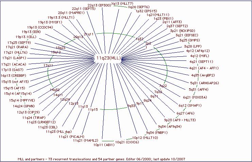The height and width of the screenshot is (162, 252).
Task: Select the 17q25 (SEPT9) label
Action: [19, 43]
